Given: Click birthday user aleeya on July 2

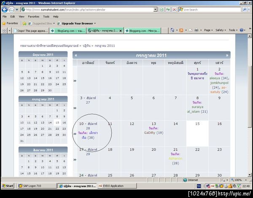Looking at the screenshot, I should (x=215, y=78).
